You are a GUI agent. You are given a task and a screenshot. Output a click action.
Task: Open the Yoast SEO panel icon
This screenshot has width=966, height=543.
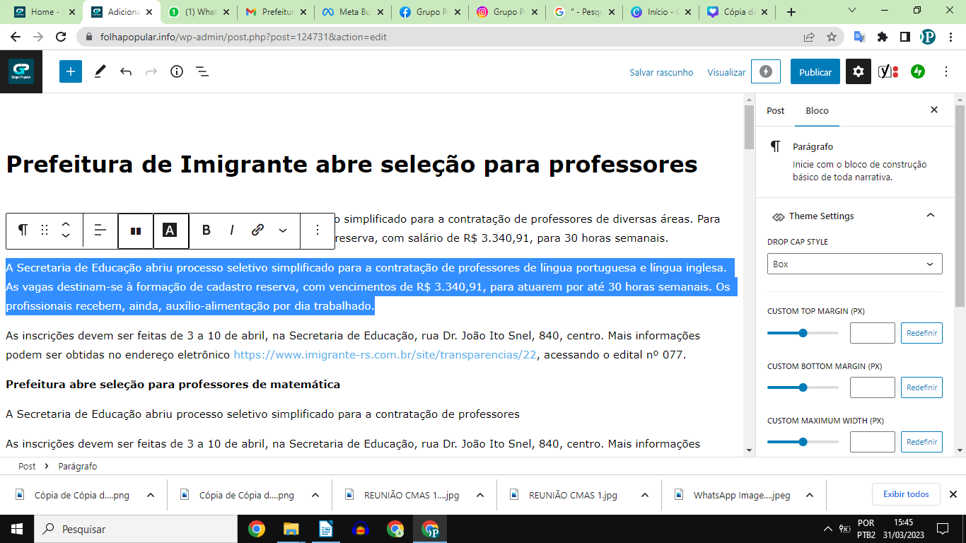pyautogui.click(x=888, y=71)
